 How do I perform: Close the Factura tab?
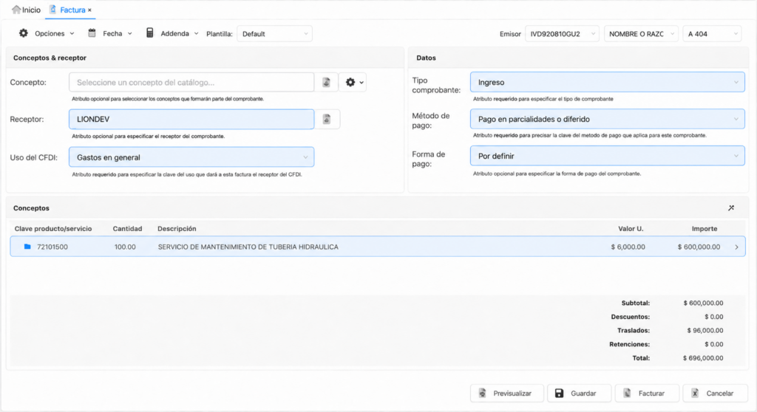89,10
